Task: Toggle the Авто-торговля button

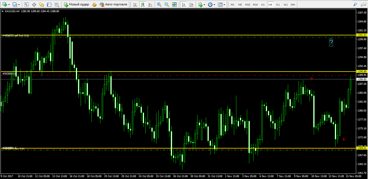Action: tap(113, 5)
